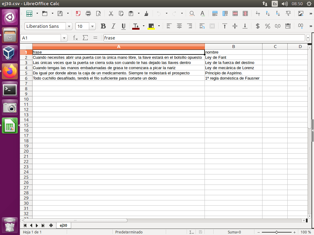Toggle Italic formatting
Viewport: 314px width, 235px height.
(x=113, y=26)
